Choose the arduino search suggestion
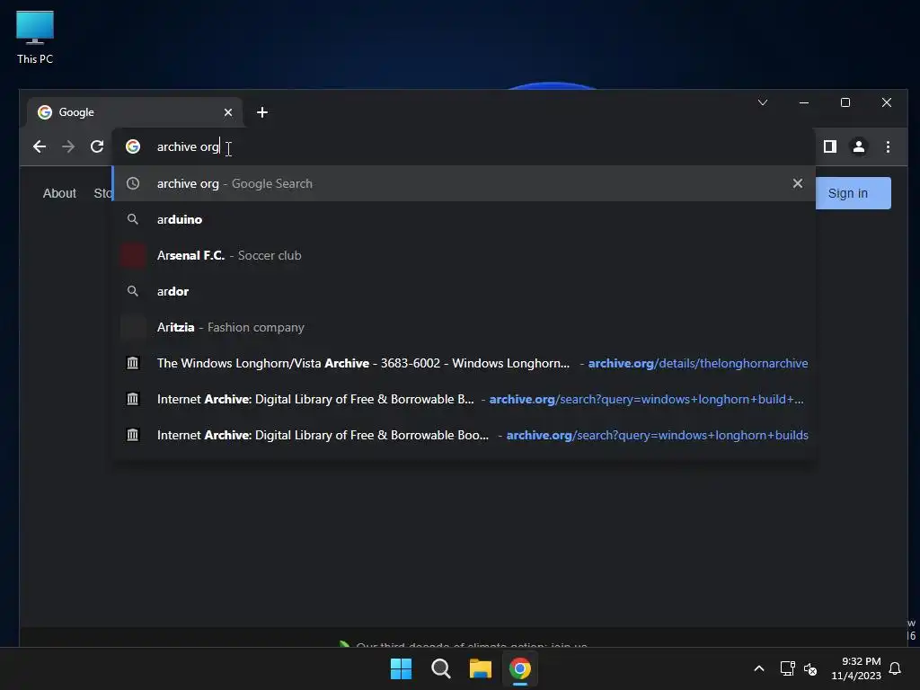Screen dimensions: 920x690 coord(464,219)
